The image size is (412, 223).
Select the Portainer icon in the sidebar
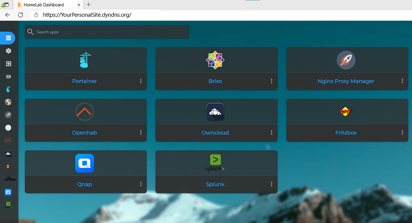(x=8, y=89)
